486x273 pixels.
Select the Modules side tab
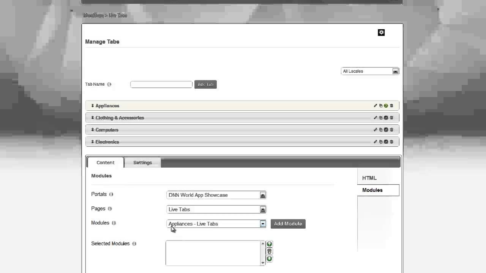[378, 190]
